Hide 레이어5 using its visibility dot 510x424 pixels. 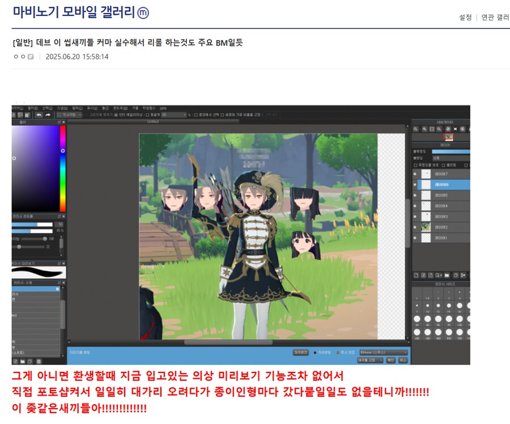pyautogui.click(x=415, y=195)
